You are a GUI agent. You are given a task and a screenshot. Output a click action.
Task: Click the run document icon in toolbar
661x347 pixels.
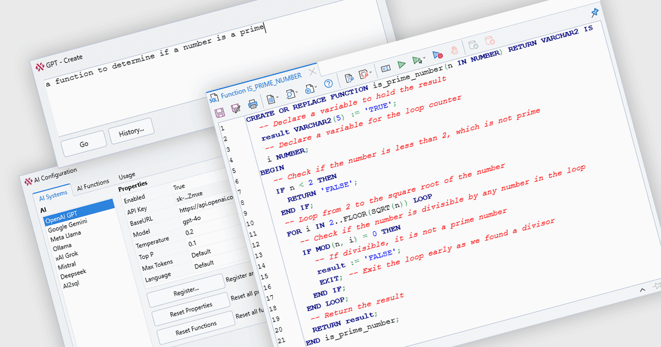(x=309, y=89)
